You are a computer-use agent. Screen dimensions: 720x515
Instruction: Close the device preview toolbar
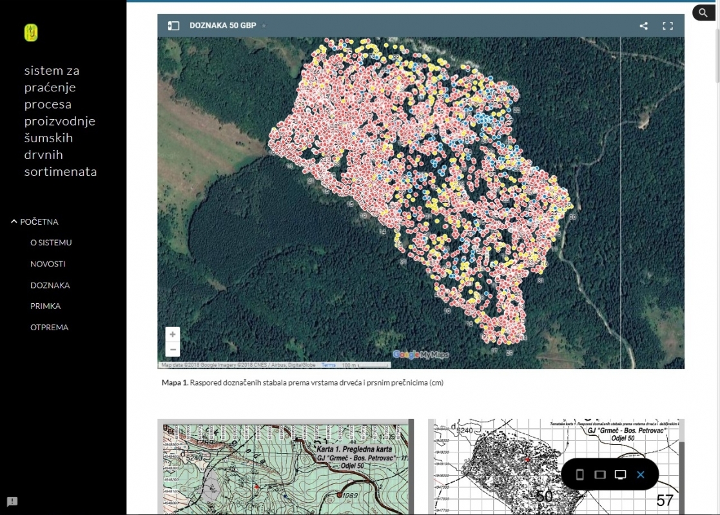click(x=640, y=474)
